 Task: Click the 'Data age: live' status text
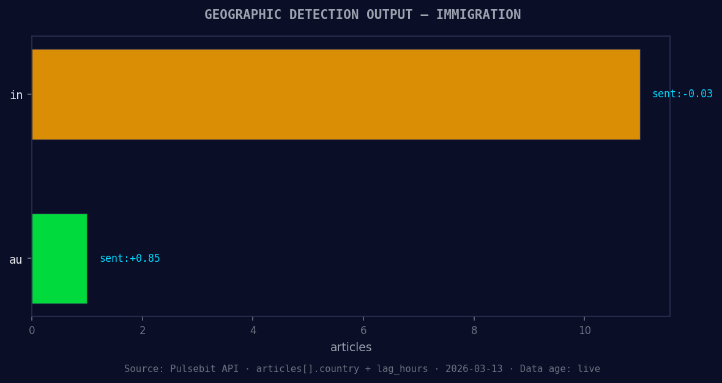pyautogui.click(x=559, y=368)
